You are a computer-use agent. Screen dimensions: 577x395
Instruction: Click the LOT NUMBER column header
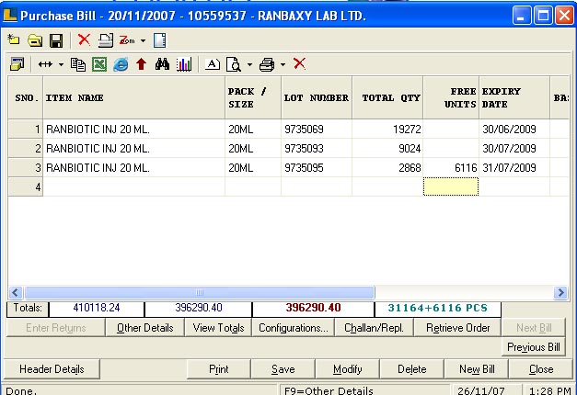(x=317, y=97)
